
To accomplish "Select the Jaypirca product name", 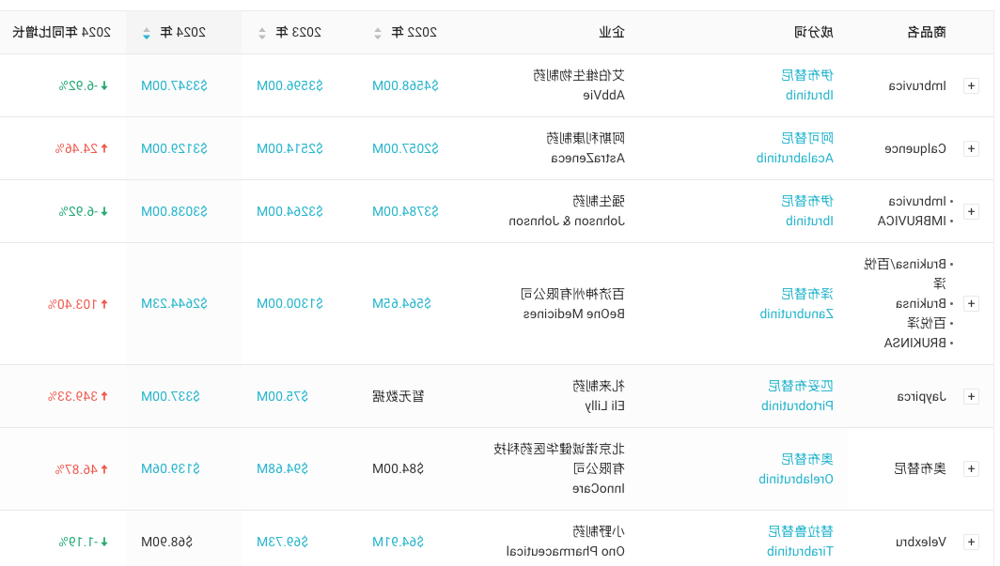I will tap(922, 397).
